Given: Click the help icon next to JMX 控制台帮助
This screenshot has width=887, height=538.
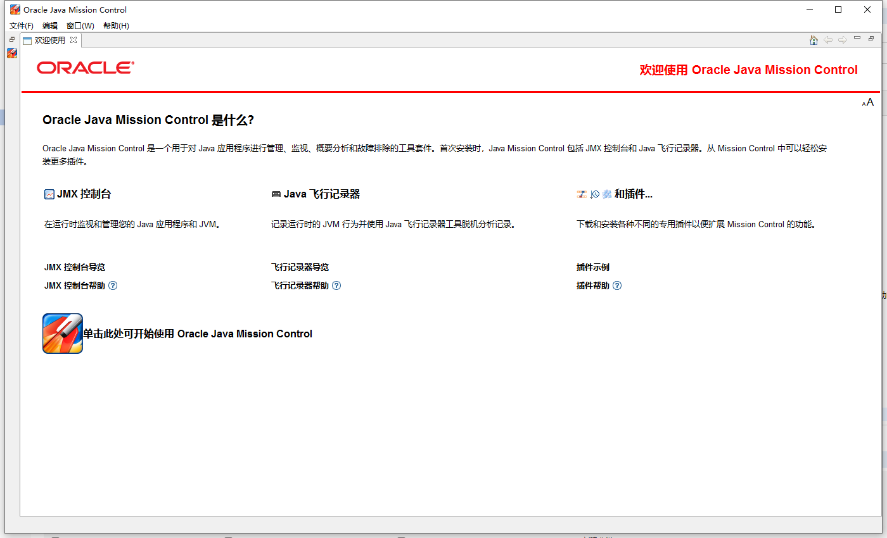Looking at the screenshot, I should tap(113, 285).
